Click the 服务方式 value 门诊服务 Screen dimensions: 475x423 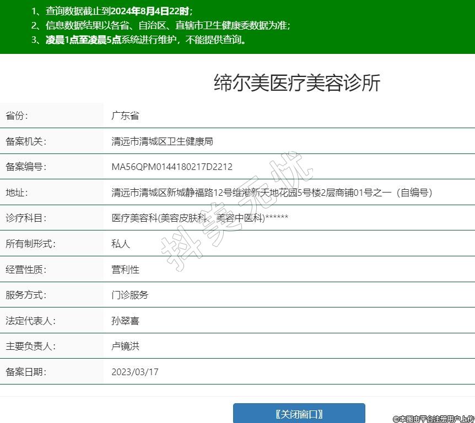[130, 295]
